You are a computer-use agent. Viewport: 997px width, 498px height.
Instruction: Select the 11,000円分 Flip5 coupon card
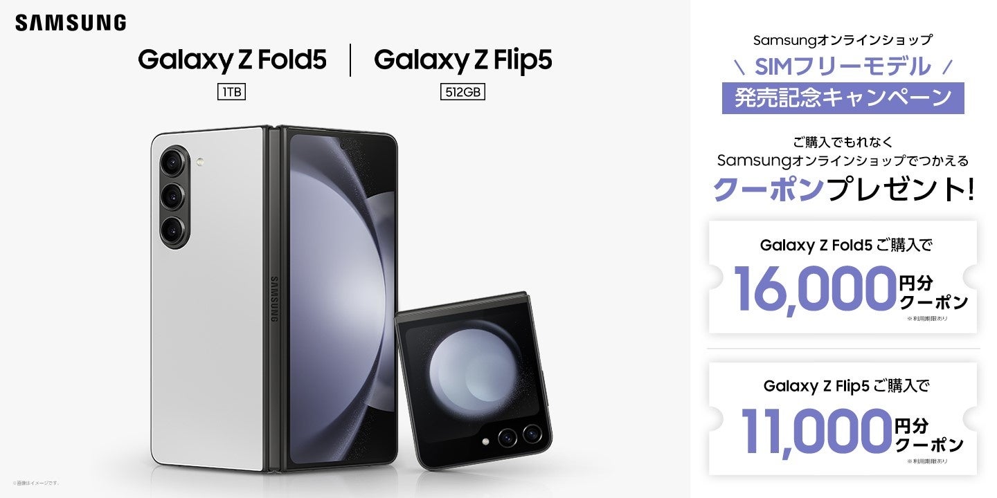(843, 418)
